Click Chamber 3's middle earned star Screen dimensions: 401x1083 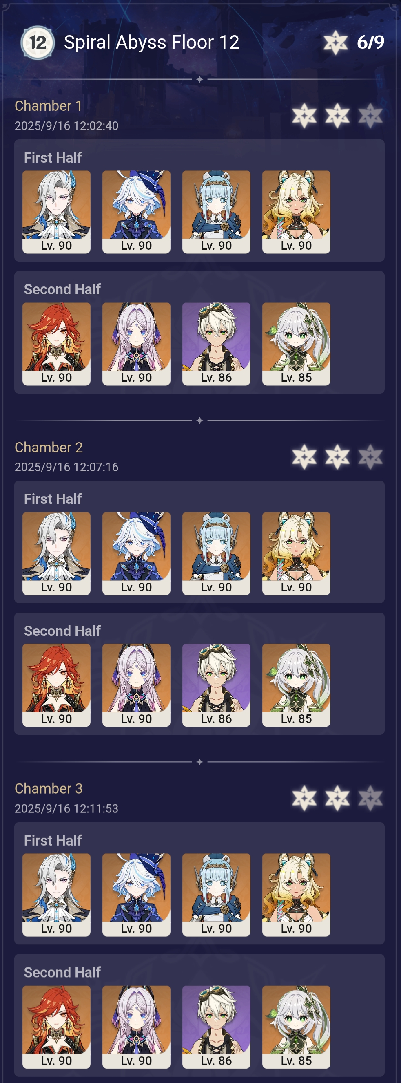(337, 798)
